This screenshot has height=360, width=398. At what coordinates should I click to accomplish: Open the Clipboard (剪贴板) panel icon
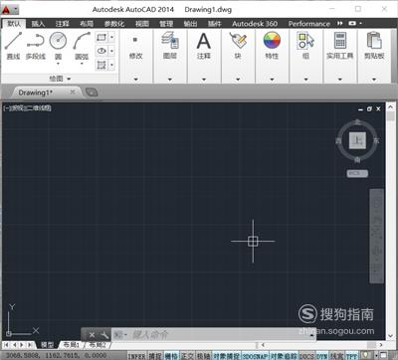coord(374,46)
